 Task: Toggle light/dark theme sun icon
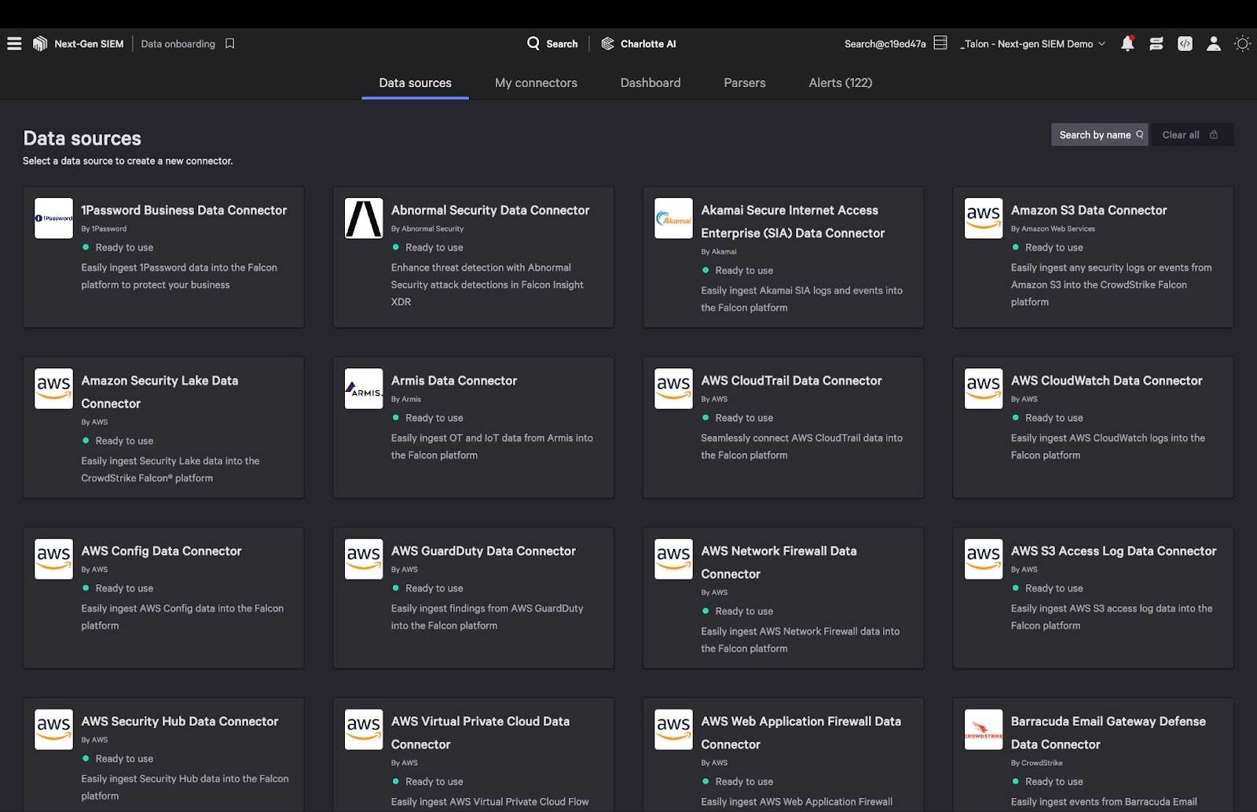click(1243, 44)
